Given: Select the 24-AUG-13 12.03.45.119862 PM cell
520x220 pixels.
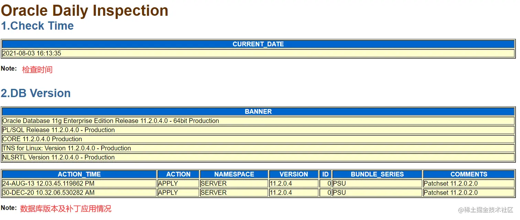Looking at the screenshot, I should pos(79,183).
